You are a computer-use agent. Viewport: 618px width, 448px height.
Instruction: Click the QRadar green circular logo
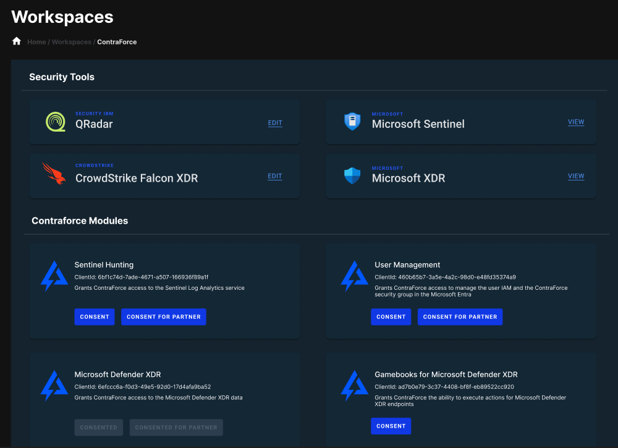tap(56, 122)
